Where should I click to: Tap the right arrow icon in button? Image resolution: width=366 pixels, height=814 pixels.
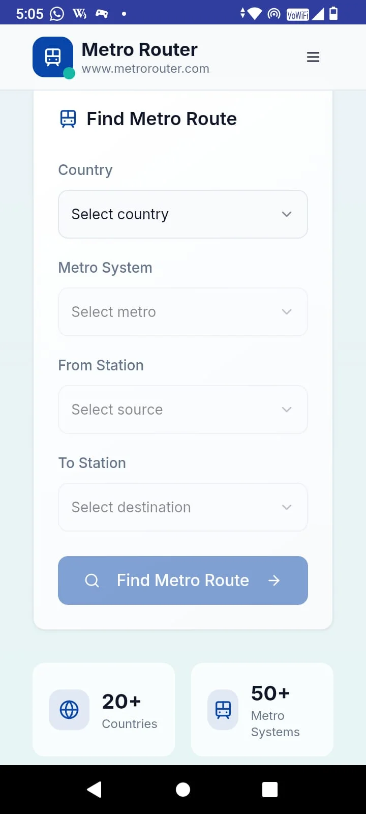274,580
